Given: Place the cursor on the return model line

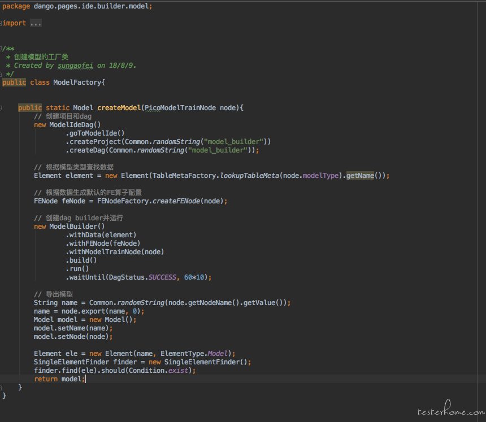Looking at the screenshot, I should pyautogui.click(x=59, y=379).
